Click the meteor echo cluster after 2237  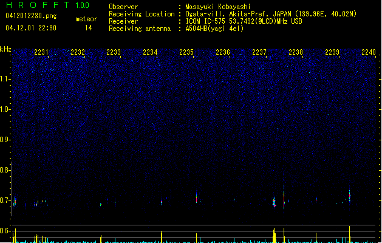pyautogui.click(x=274, y=202)
